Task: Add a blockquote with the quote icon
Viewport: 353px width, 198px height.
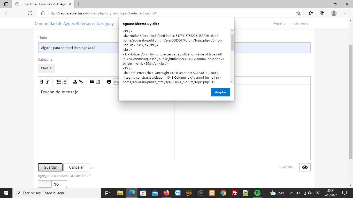Action: (92, 82)
